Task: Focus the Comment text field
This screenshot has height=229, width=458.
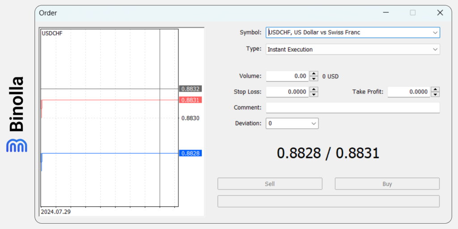Action: [x=352, y=107]
